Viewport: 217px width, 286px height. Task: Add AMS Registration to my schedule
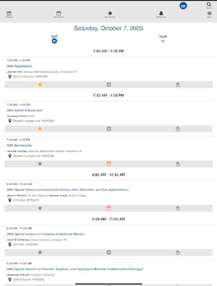[x=109, y=85]
